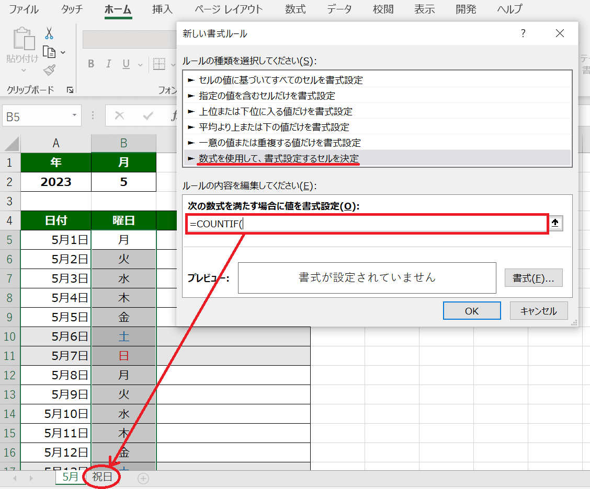Open the 数式 ribbon tab
The height and width of the screenshot is (489, 590).
296,9
